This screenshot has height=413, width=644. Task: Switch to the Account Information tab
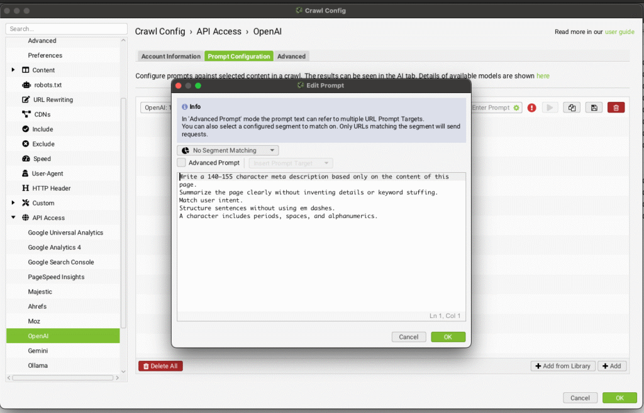170,56
